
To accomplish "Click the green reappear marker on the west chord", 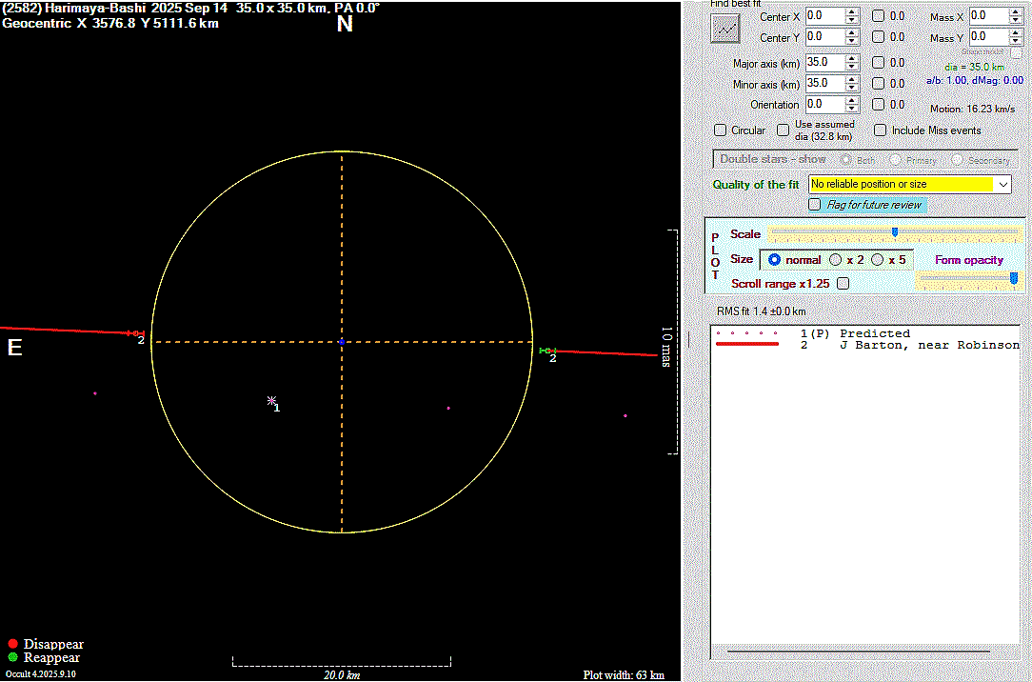I will tap(546, 351).
